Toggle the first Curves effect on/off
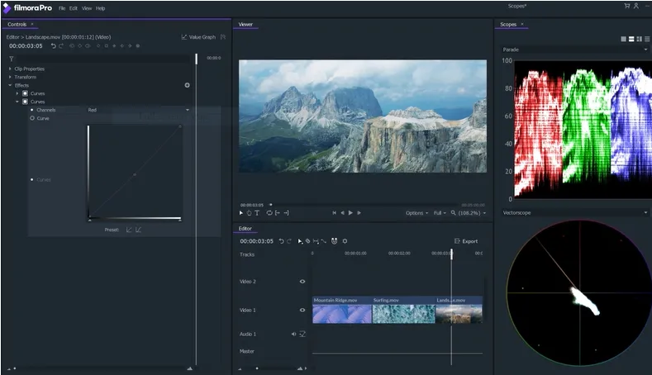The image size is (652, 375). [25, 93]
